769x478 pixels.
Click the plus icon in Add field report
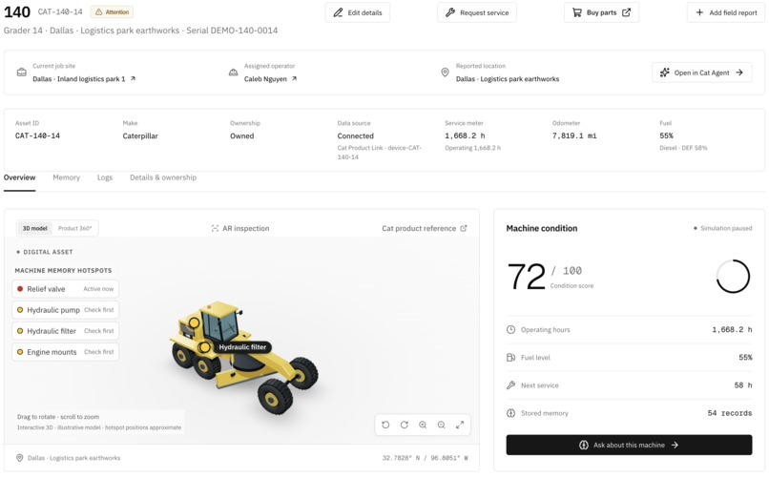700,12
